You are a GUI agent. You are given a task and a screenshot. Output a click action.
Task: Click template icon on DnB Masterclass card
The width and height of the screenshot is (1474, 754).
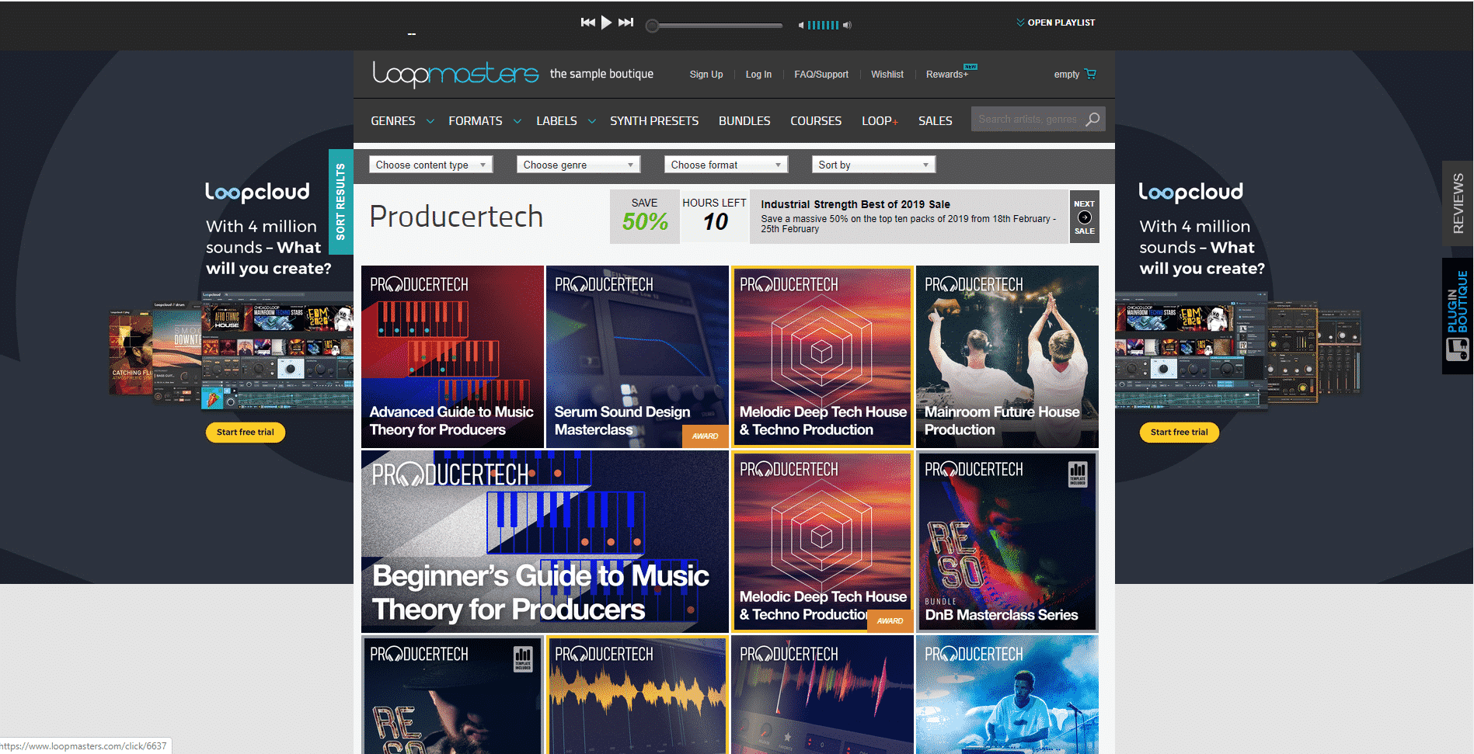click(x=1078, y=474)
